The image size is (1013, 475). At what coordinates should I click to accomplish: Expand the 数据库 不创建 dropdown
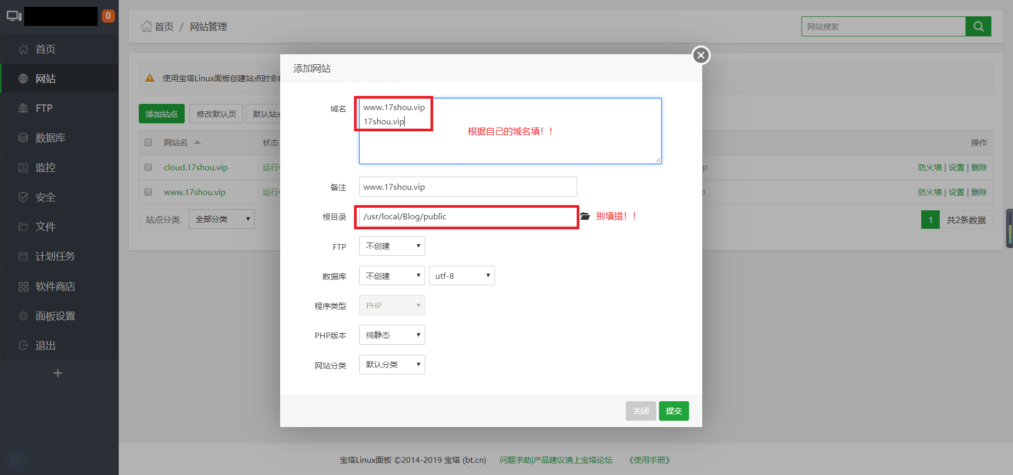[x=392, y=276]
